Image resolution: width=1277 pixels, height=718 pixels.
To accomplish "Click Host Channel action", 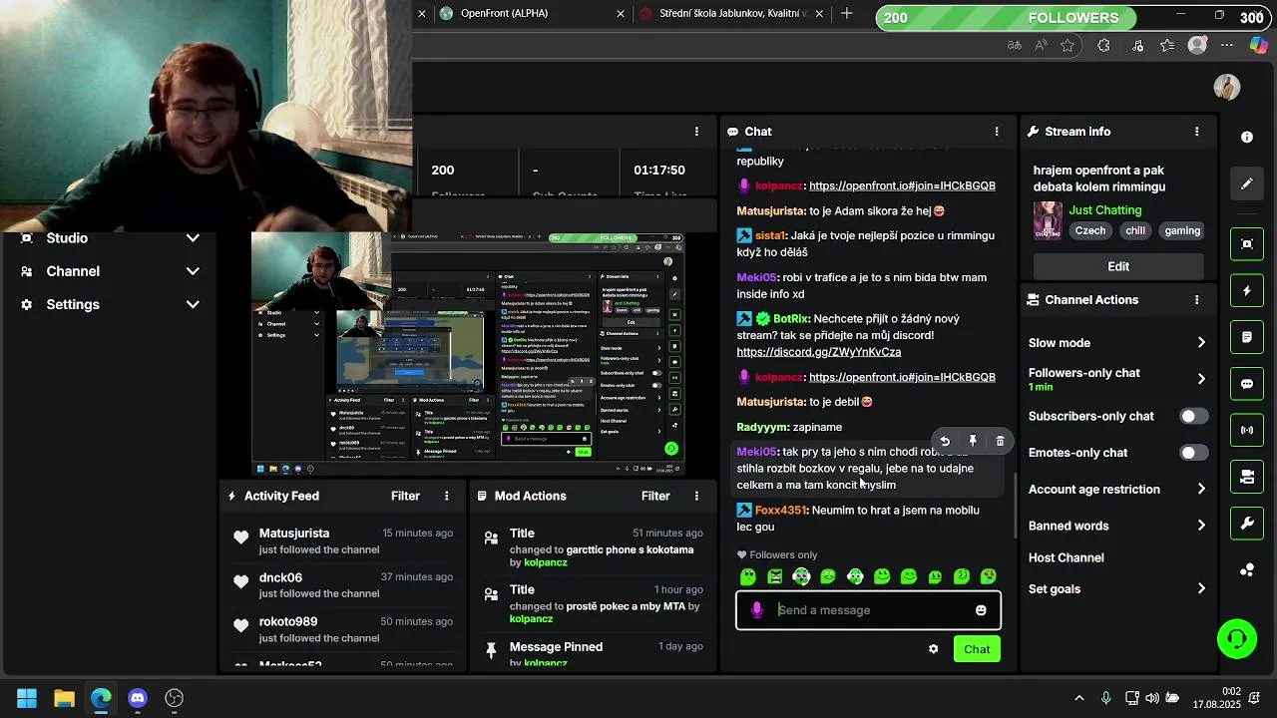I will pos(1066,557).
